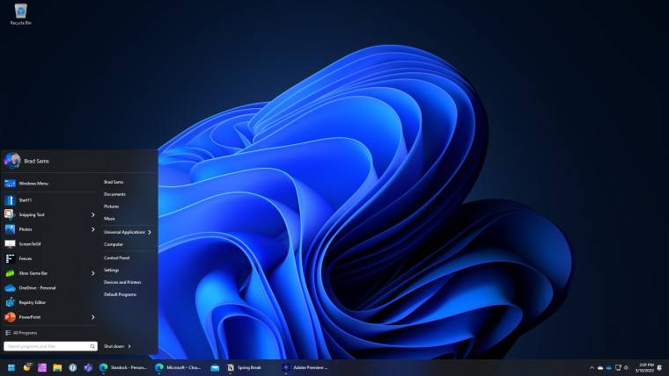Open Default Programs
The height and width of the screenshot is (376, 669).
(x=120, y=294)
